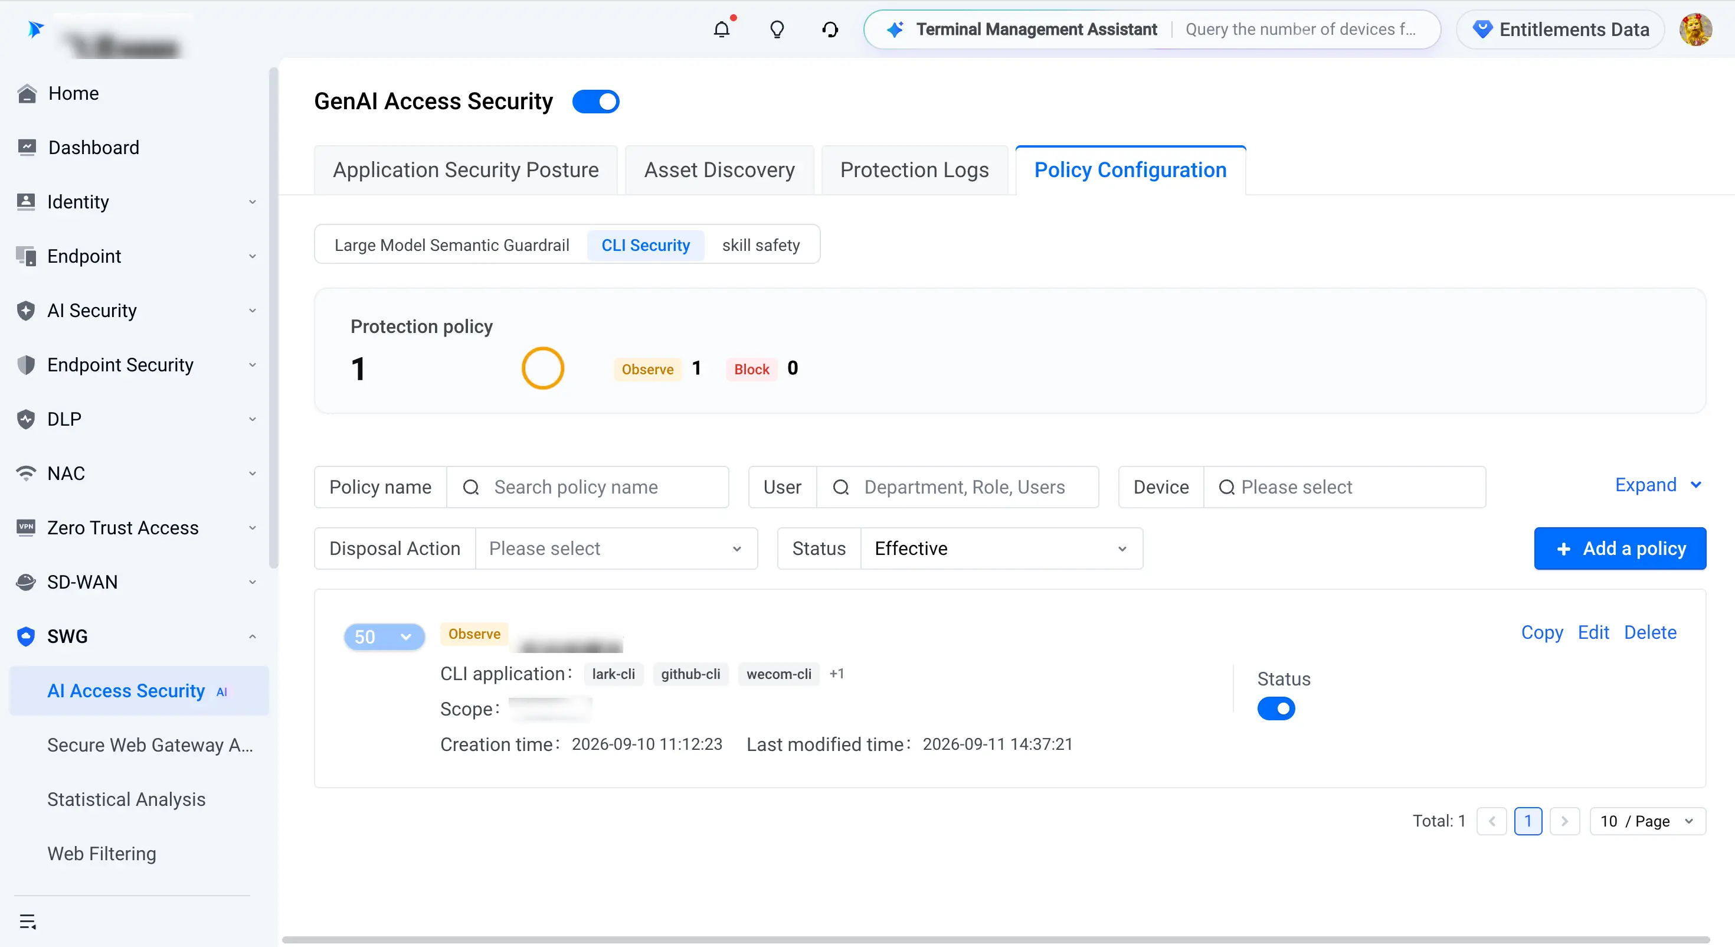Expand the additional filters

click(1658, 485)
